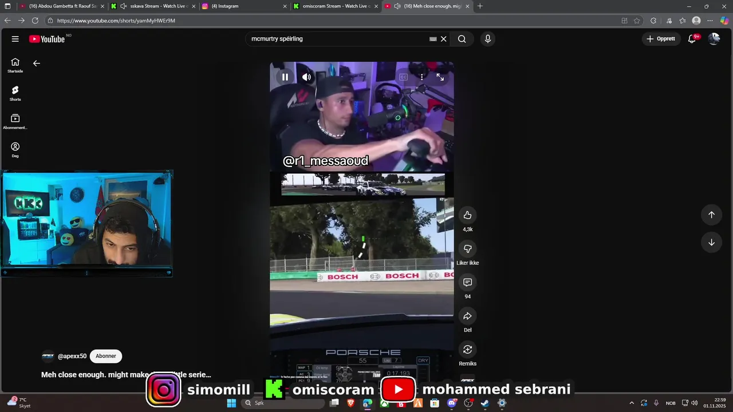Open split screen icon in address bar
The image size is (733, 412).
(x=624, y=21)
